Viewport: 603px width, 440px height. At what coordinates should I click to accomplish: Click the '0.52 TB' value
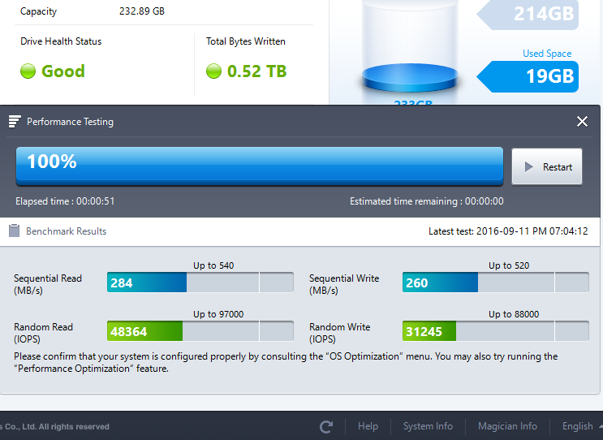pyautogui.click(x=257, y=71)
